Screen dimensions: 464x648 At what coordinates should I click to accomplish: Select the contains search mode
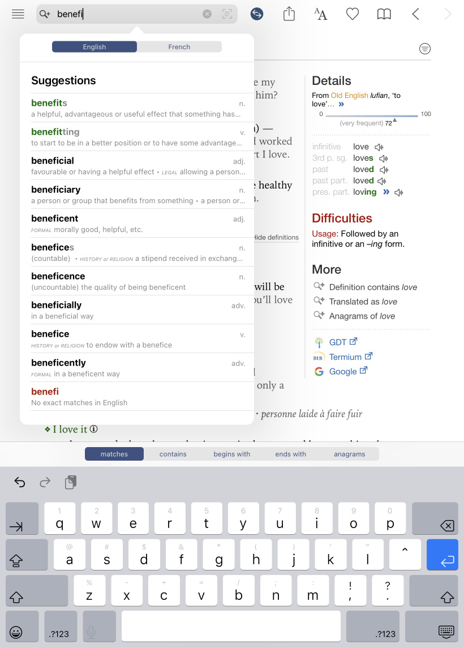pos(173,454)
